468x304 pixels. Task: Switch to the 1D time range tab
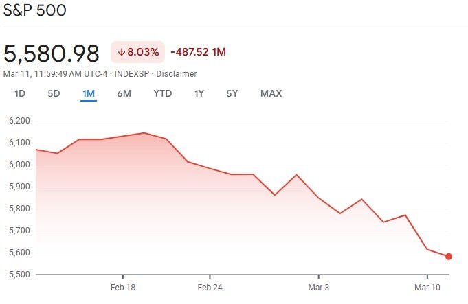tap(20, 93)
